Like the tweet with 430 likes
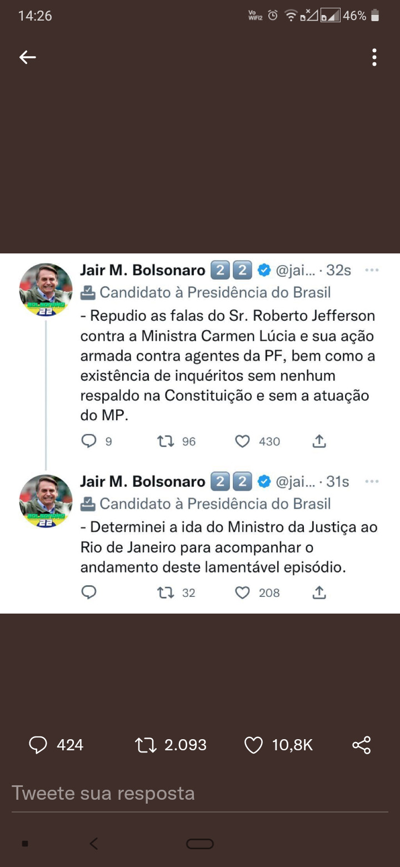The height and width of the screenshot is (867, 400). pyautogui.click(x=242, y=441)
